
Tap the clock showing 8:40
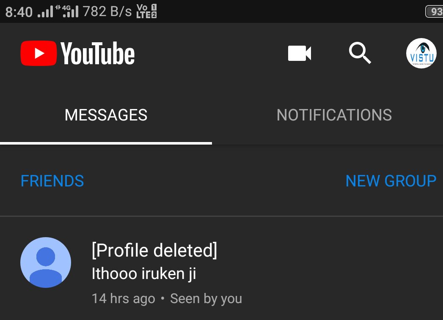pos(19,12)
